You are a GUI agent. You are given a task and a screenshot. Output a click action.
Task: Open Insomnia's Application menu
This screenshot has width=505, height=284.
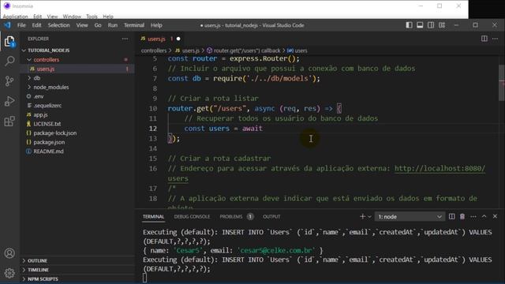[x=16, y=16]
